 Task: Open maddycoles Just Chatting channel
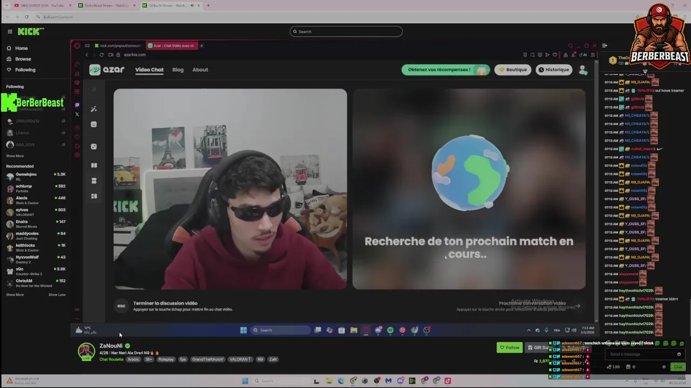pos(35,235)
